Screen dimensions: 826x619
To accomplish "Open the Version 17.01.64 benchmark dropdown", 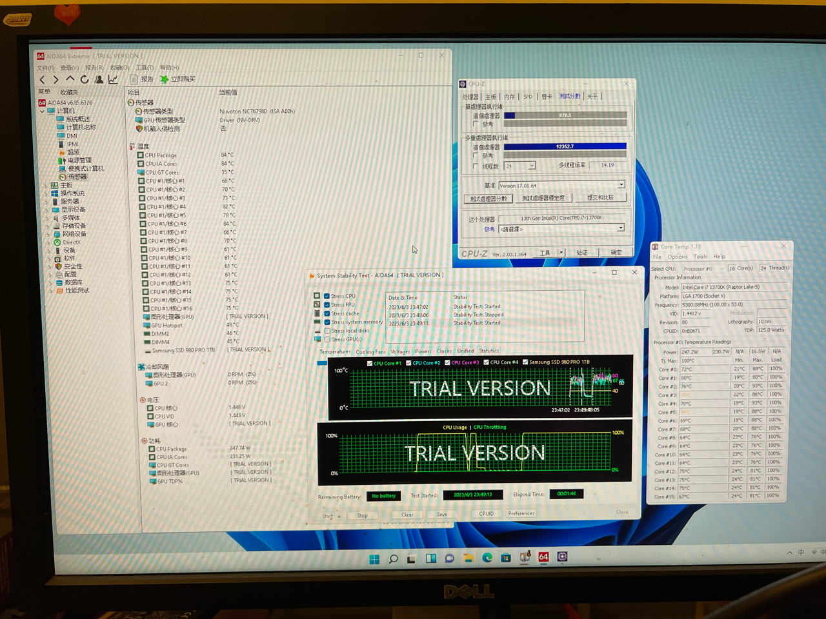I will click(x=621, y=185).
